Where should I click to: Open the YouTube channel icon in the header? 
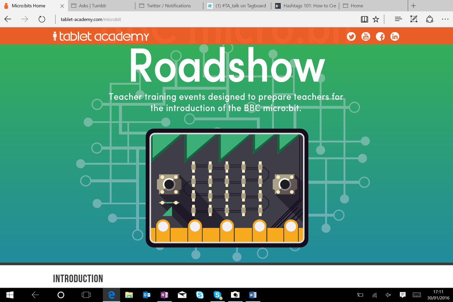365,36
